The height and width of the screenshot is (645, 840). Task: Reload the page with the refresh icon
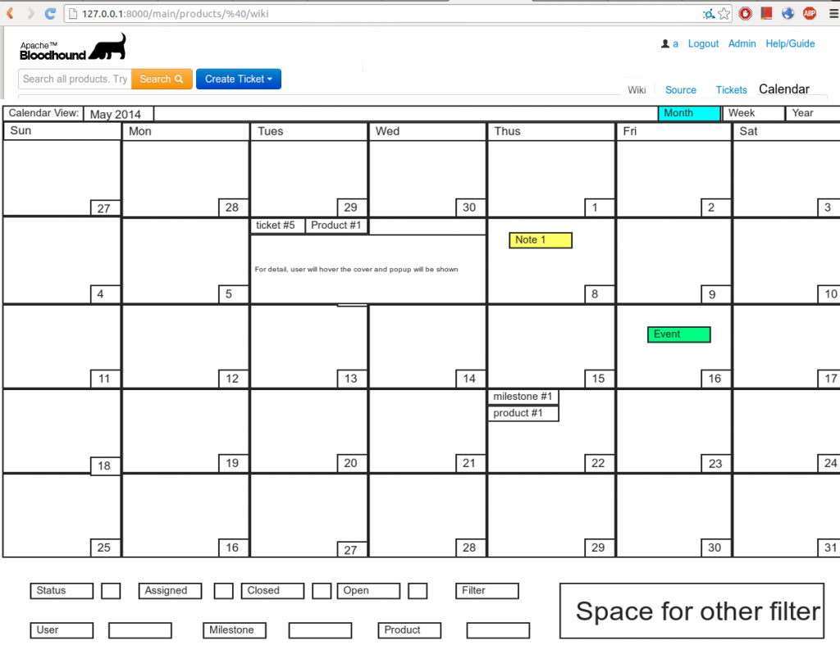coord(50,13)
